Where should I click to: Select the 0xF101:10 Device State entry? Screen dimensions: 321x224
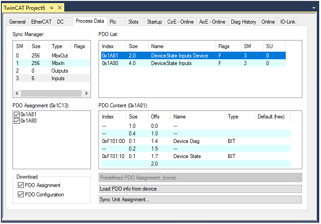click(x=196, y=156)
